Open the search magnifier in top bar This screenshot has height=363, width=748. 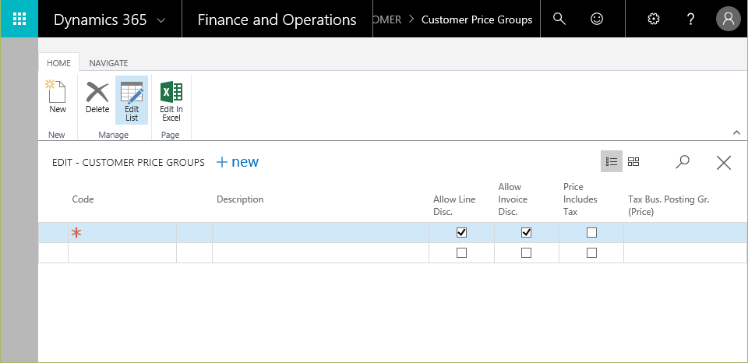click(559, 19)
